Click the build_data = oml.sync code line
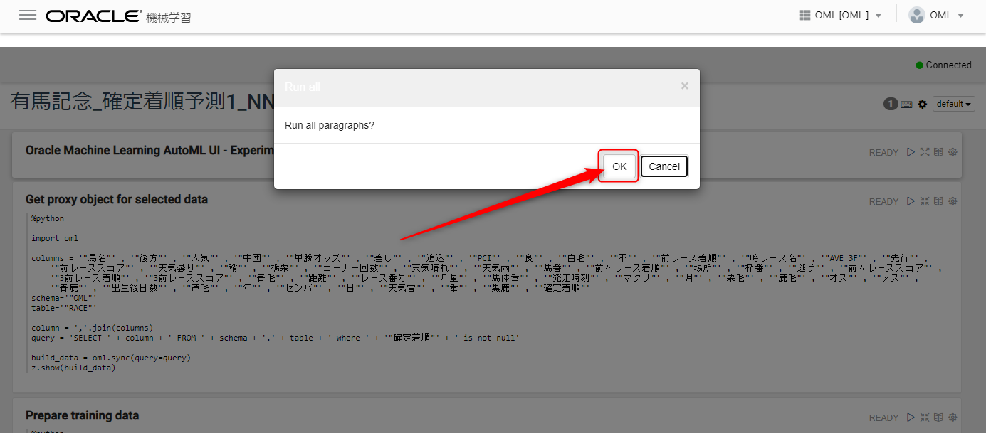Screen dimensions: 986x433 click(x=111, y=358)
